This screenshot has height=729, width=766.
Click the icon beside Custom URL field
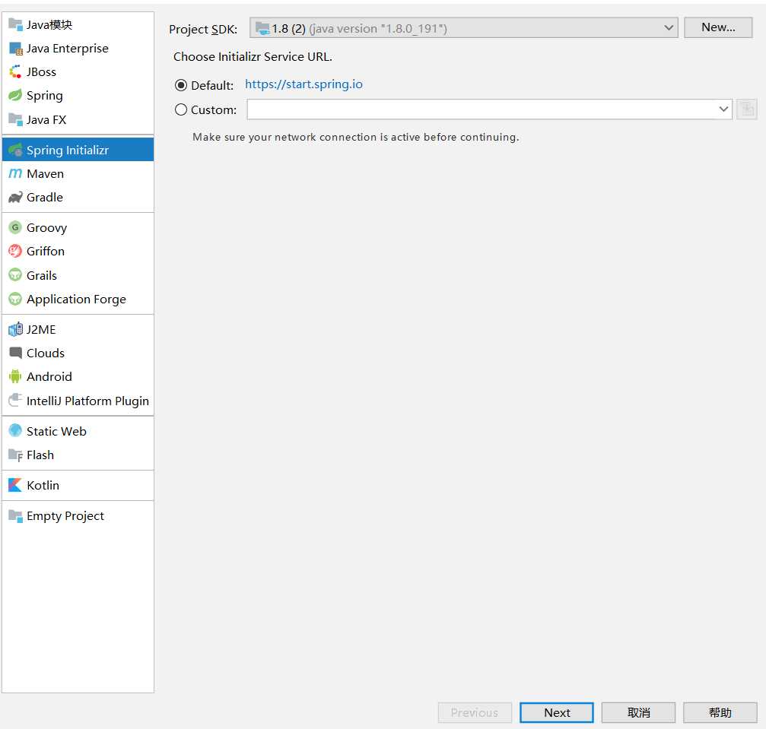(746, 109)
